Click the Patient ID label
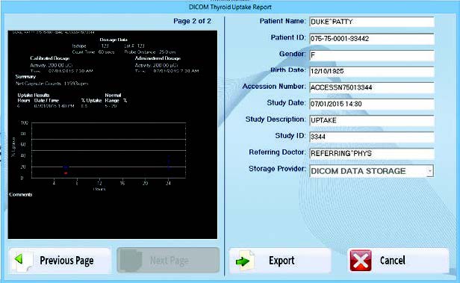Screen dimensions: 460x283 pos(288,37)
